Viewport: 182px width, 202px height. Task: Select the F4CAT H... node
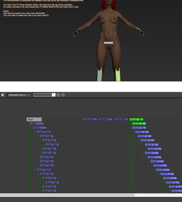click(x=155, y=149)
